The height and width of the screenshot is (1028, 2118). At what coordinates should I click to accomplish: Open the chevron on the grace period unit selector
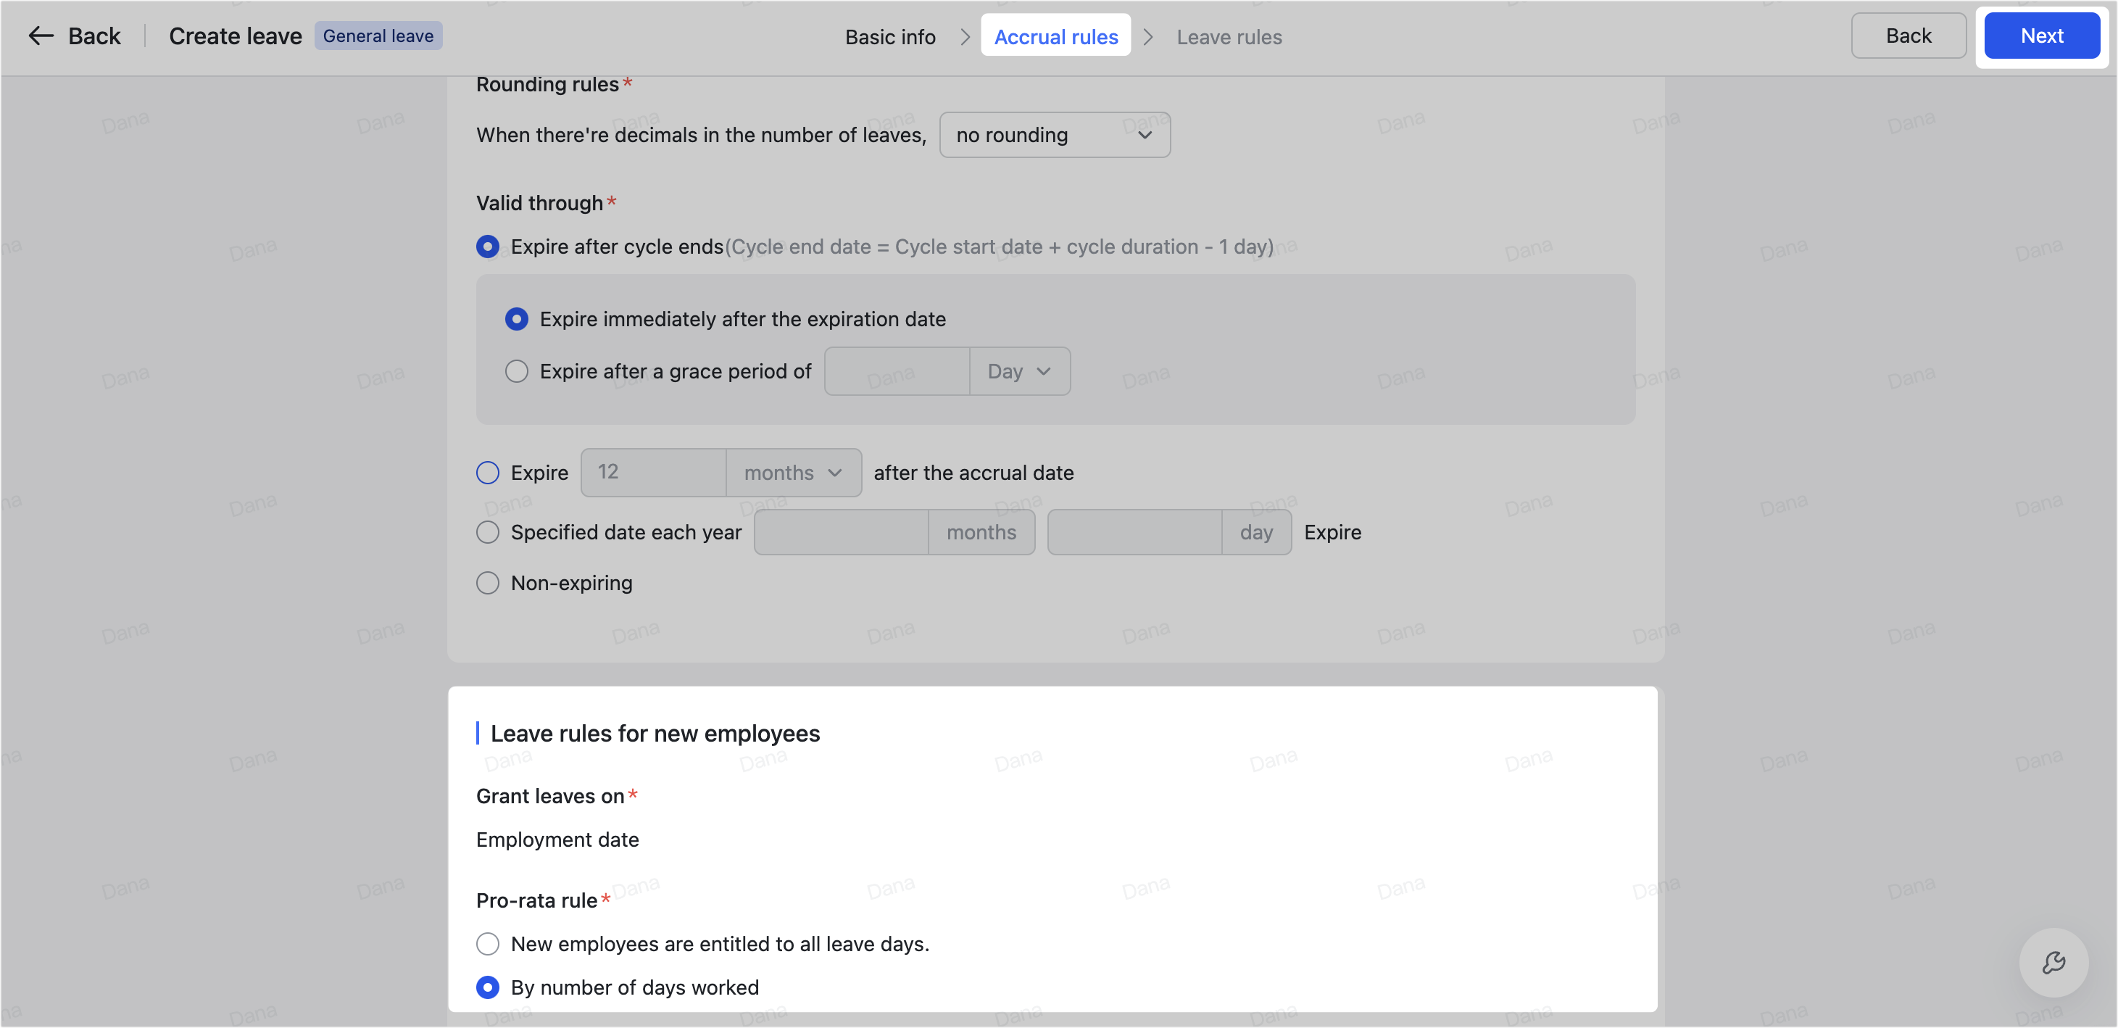point(1043,371)
